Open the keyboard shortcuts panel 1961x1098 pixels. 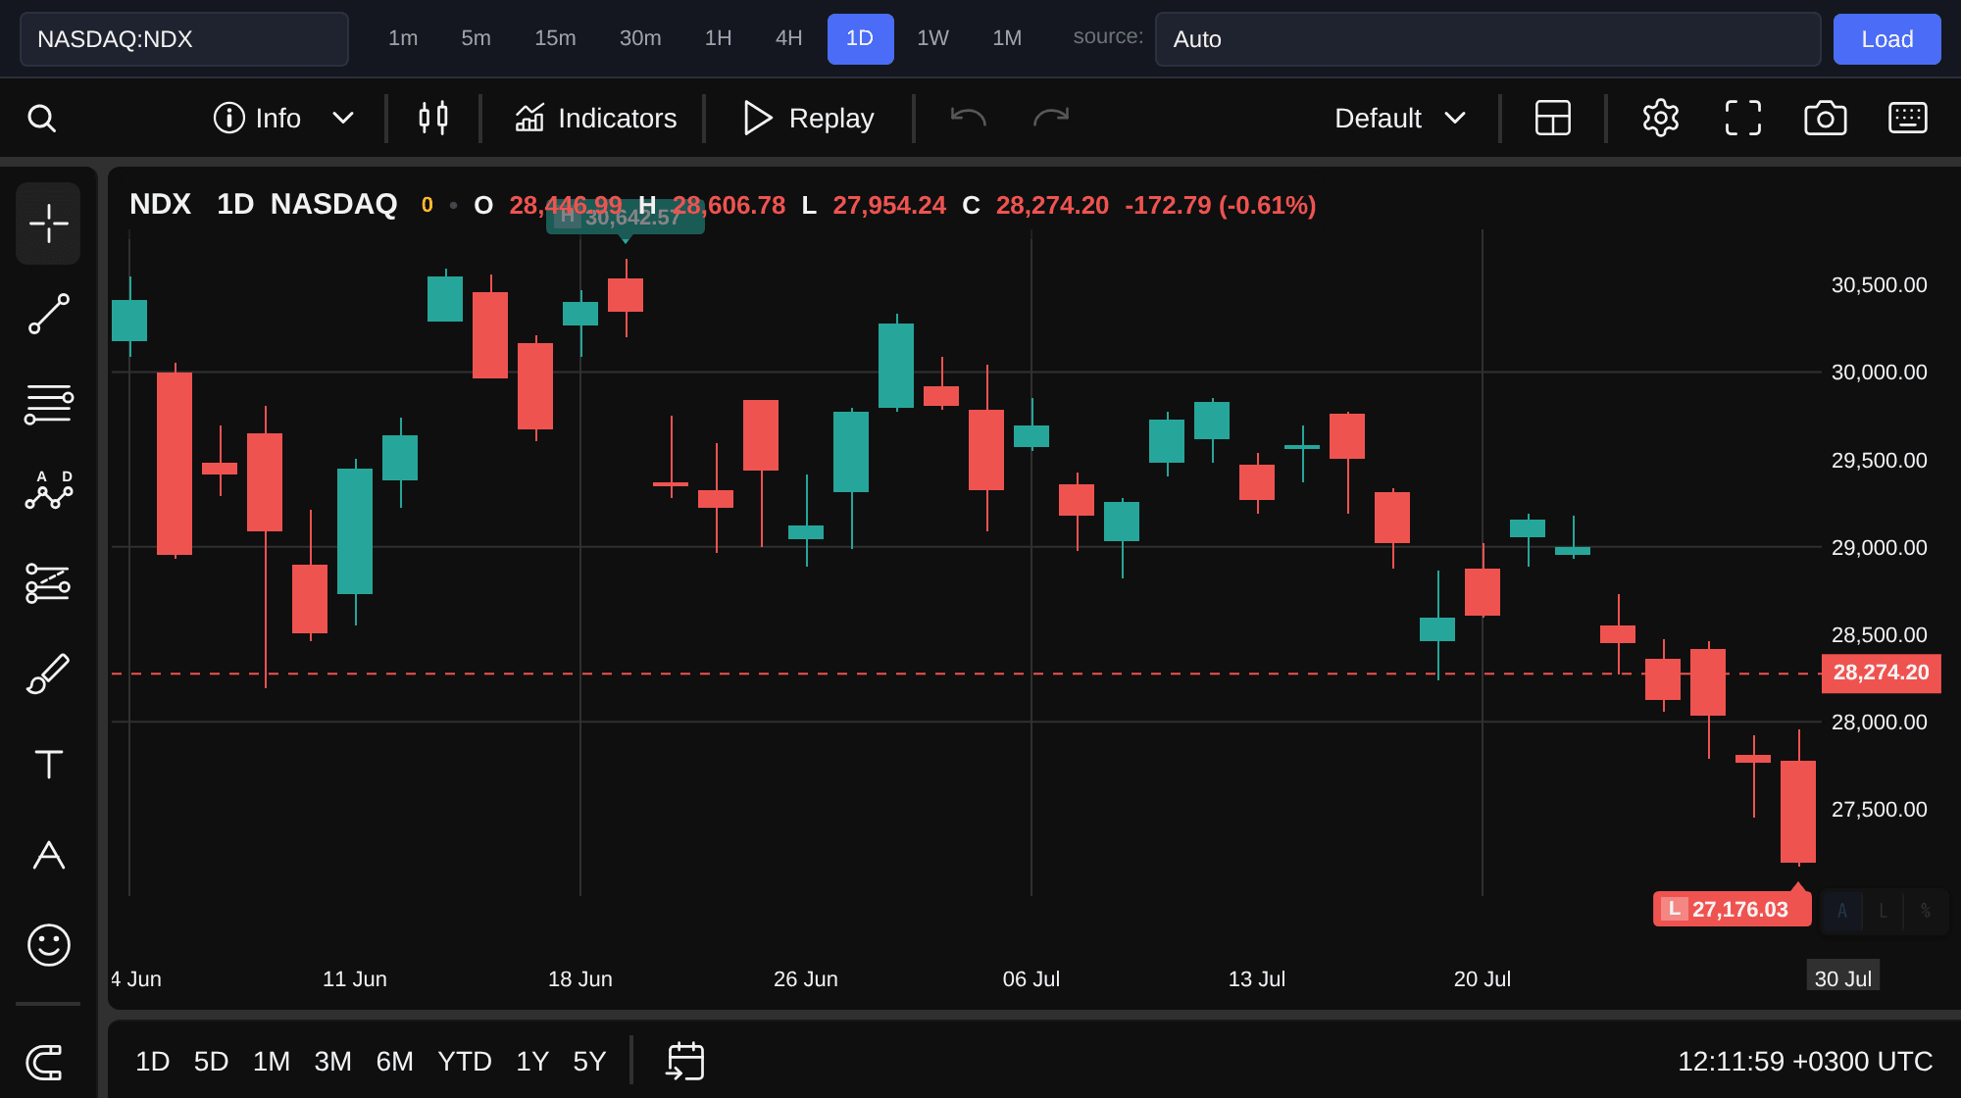click(1908, 119)
